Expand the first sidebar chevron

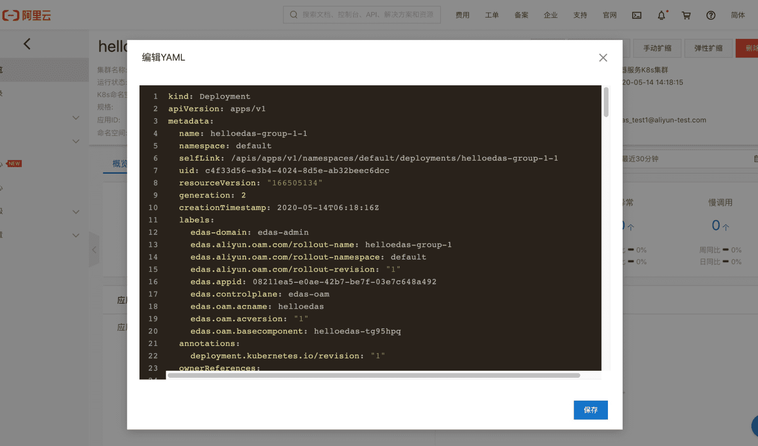[x=76, y=118]
